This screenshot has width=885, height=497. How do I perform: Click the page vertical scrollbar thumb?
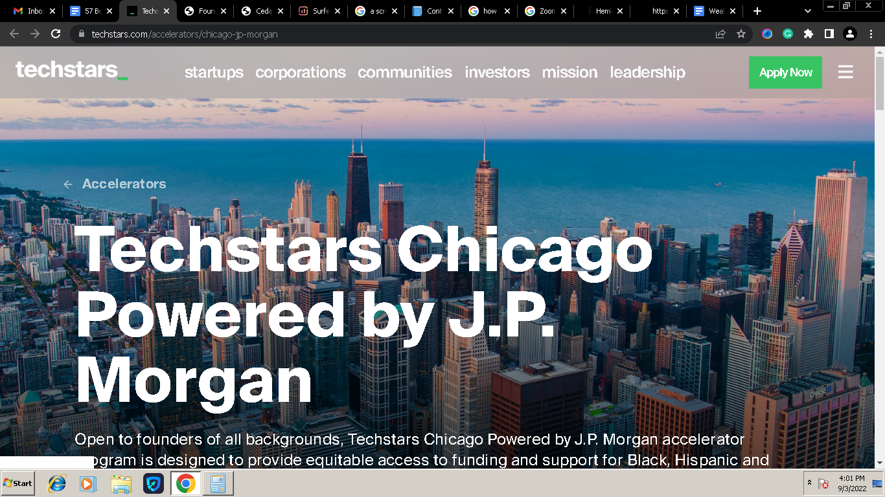(879, 83)
